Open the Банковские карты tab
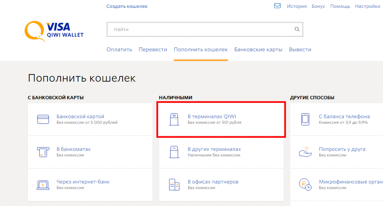Image resolution: width=383 pixels, height=206 pixels. 258,50
